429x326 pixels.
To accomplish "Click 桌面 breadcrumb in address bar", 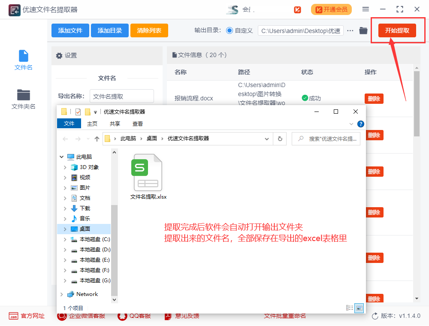I will tap(152, 139).
